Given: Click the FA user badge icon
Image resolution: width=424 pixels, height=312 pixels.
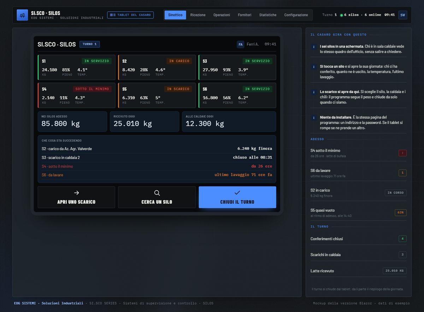Looking at the screenshot, I should (x=240, y=44).
